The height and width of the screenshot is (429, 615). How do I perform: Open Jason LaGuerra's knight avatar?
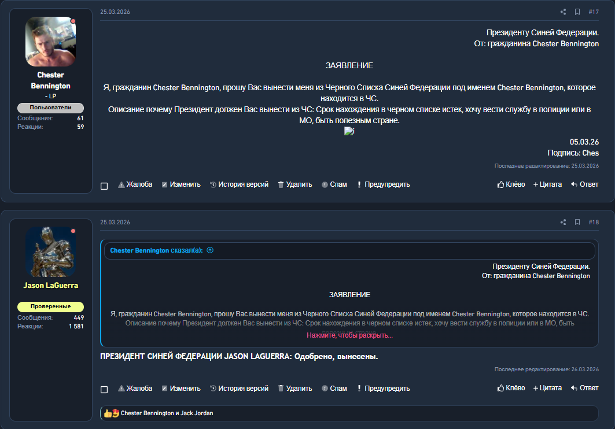coord(50,252)
